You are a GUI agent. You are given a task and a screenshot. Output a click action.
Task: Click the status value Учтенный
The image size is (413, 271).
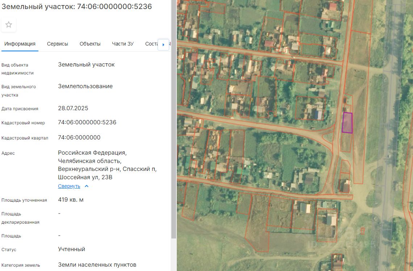[x=72, y=249]
